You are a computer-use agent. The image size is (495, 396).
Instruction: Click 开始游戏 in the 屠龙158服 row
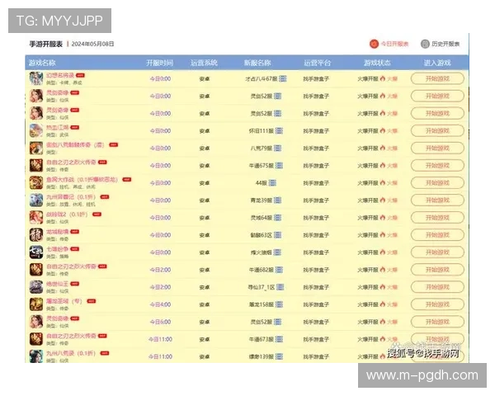coord(437,304)
